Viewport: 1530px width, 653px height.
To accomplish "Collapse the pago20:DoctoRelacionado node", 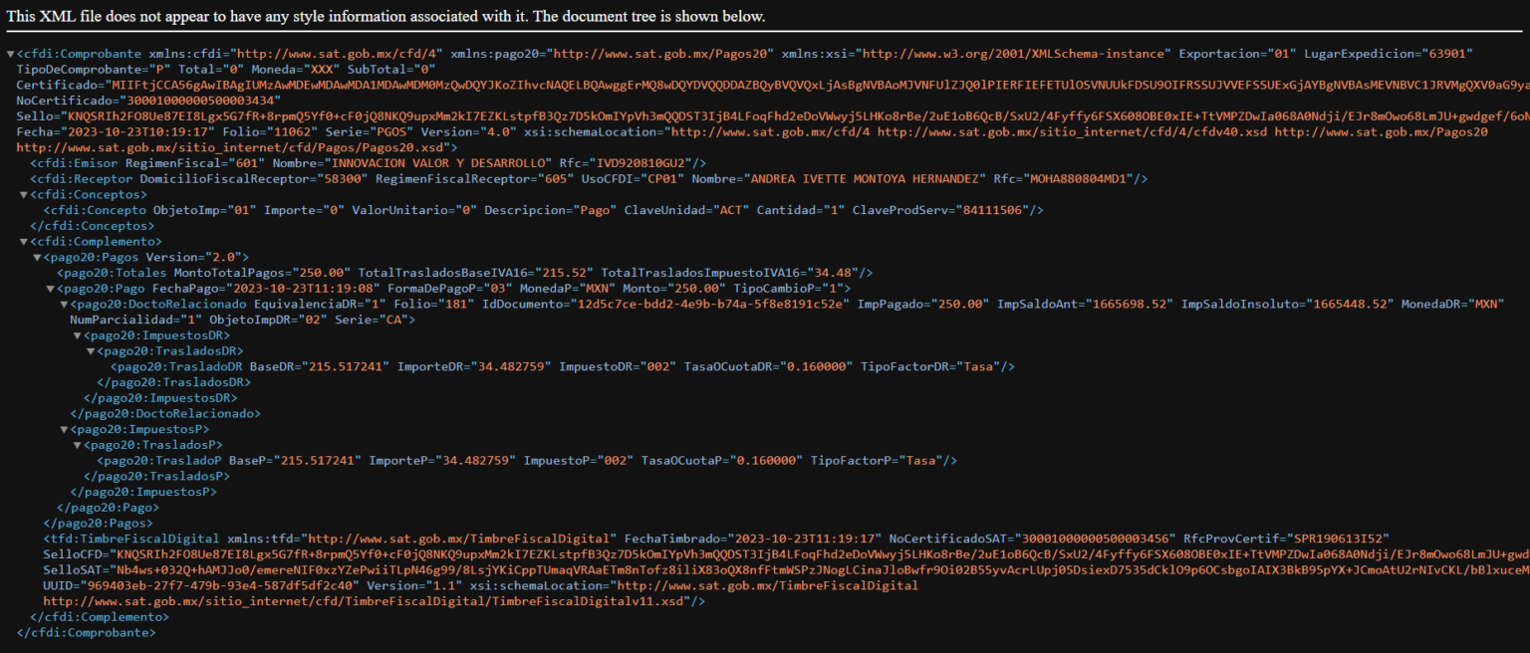I will [x=66, y=305].
